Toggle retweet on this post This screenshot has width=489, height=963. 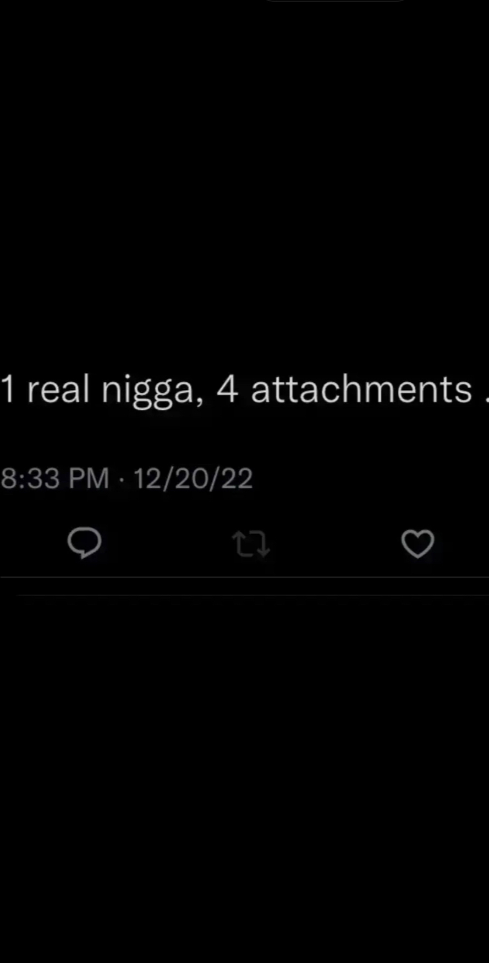(x=251, y=544)
